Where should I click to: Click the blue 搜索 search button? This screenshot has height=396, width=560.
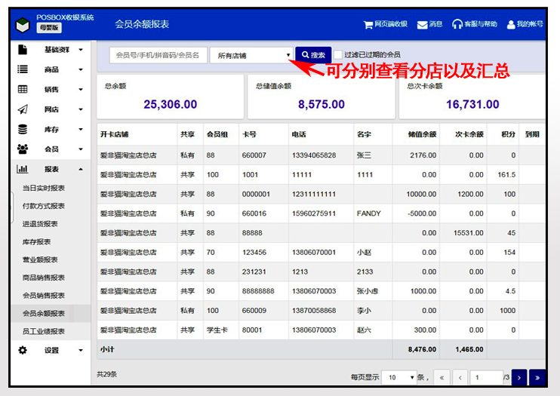(x=312, y=55)
